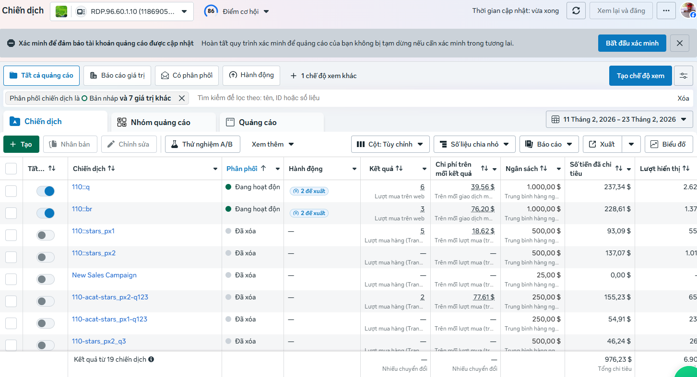This screenshot has height=377, width=697.
Task: Check the box for 110-acat-stars_px2-q123
Action: 11,301
